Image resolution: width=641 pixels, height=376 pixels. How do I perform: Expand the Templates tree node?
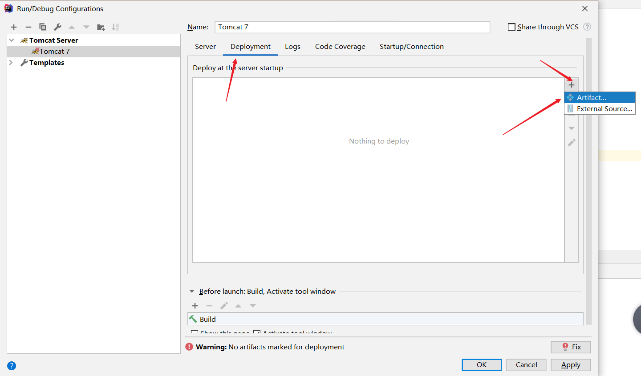point(11,62)
